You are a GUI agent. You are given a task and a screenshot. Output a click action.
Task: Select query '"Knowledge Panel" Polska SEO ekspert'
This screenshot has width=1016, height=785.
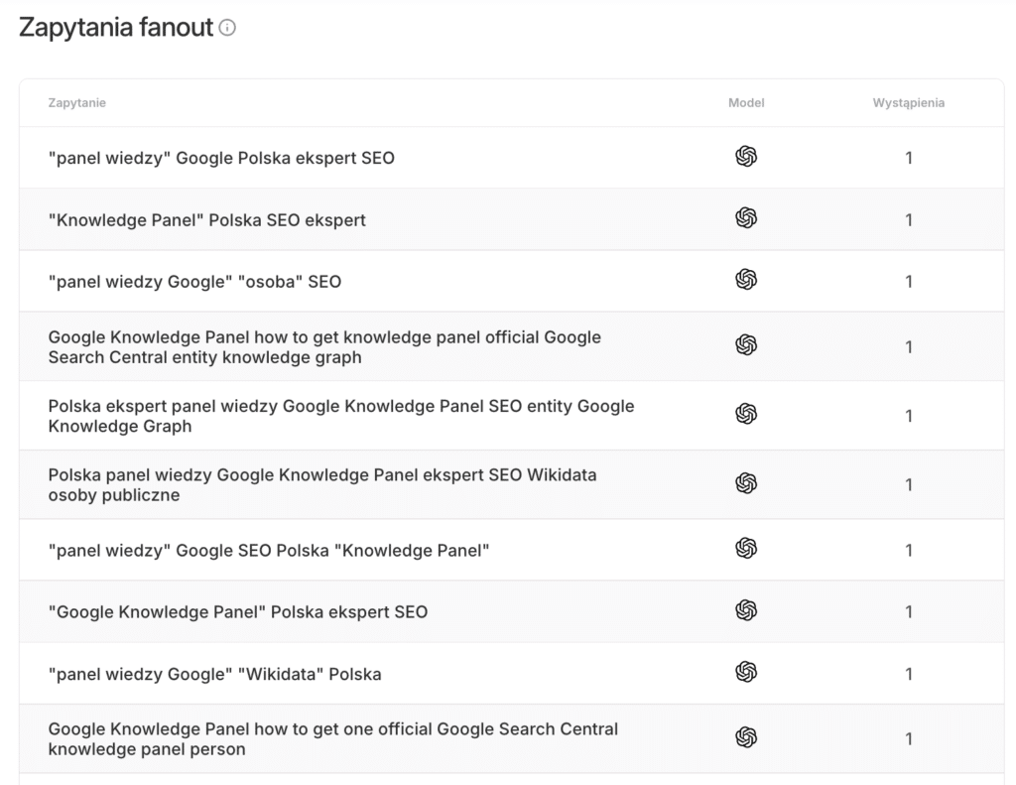(207, 220)
